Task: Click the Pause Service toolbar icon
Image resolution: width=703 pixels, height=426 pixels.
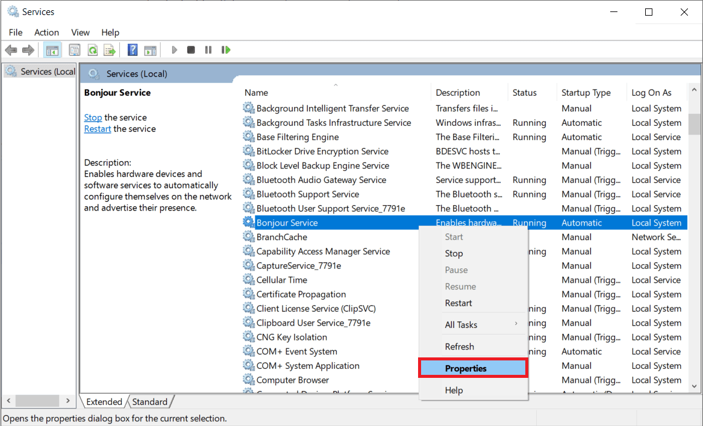Action: click(x=208, y=50)
